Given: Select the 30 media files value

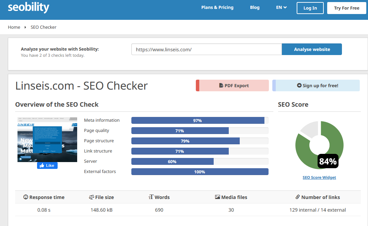Looking at the screenshot, I should pos(231,210).
